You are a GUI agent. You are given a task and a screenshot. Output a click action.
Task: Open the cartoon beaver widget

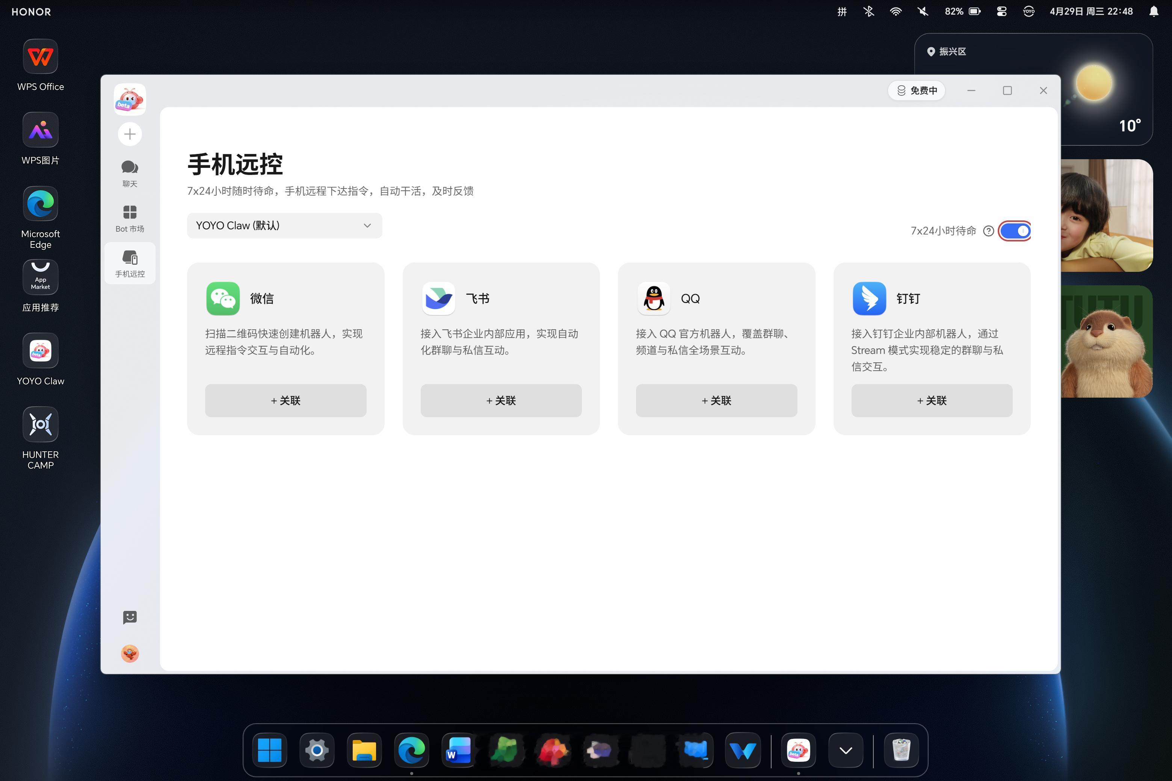[1106, 341]
